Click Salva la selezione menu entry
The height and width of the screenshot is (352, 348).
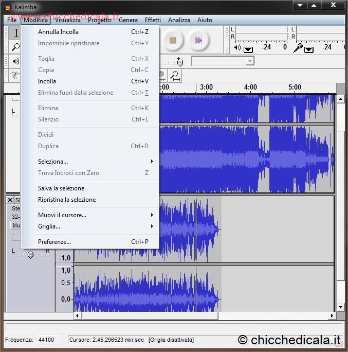(61, 188)
